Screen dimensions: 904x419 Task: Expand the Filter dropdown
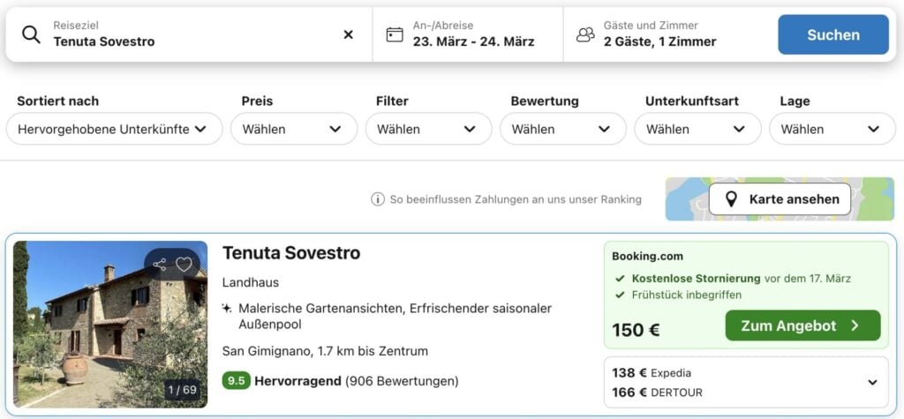[427, 129]
